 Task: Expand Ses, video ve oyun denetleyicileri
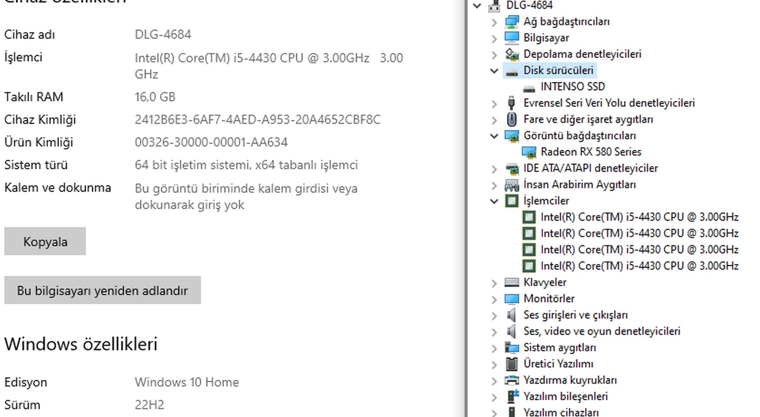pyautogui.click(x=494, y=332)
